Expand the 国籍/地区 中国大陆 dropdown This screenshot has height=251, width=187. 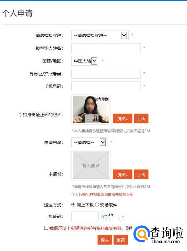[x=85, y=61]
